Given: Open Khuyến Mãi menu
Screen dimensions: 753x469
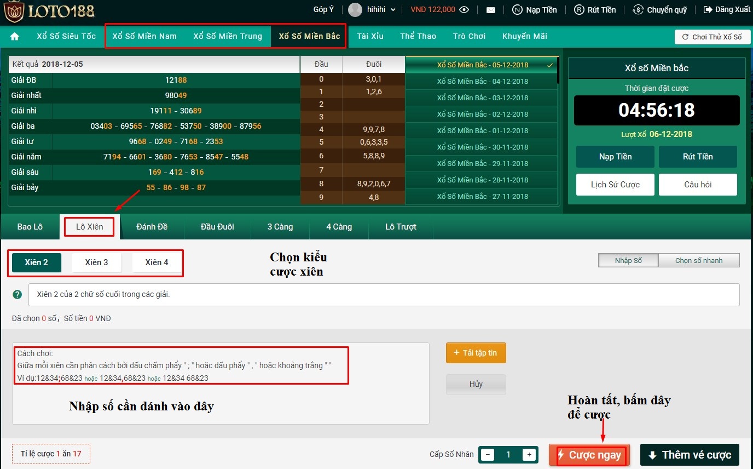Looking at the screenshot, I should pos(525,37).
